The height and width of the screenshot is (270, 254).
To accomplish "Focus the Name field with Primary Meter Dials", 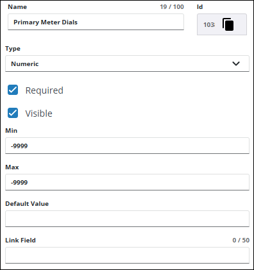I will [x=96, y=22].
